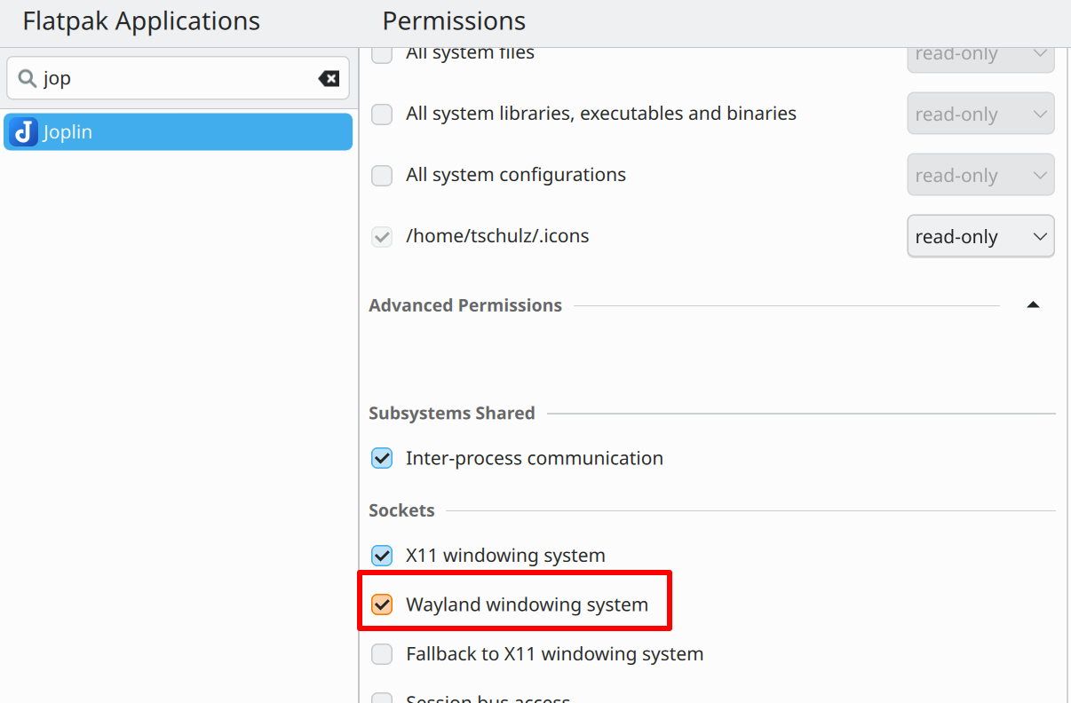Viewport: 1071px width, 703px height.
Task: Open access dropdown for All system files
Action: pyautogui.click(x=980, y=55)
